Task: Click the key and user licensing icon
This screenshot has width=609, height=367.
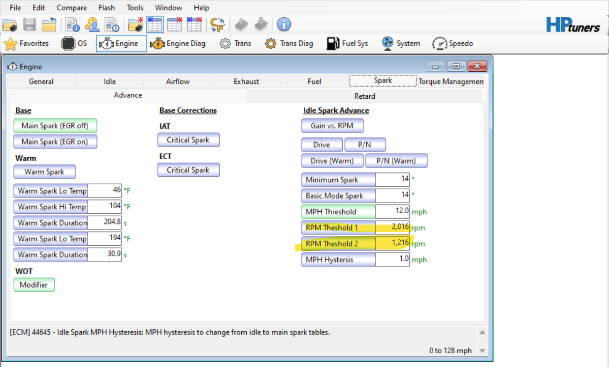Action: pos(92,25)
